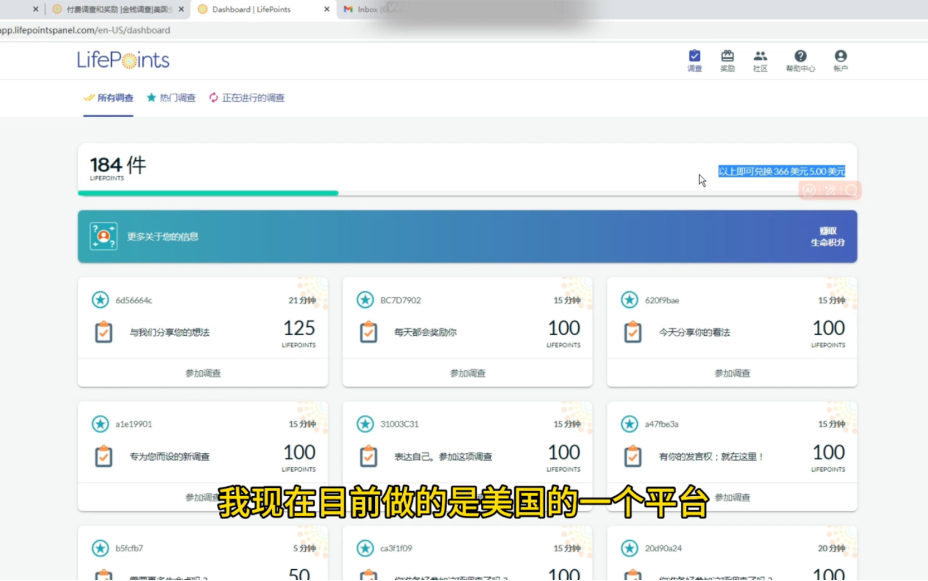Screen dimensions: 928x581
Task: Click the browser address bar URL
Action: coord(85,30)
